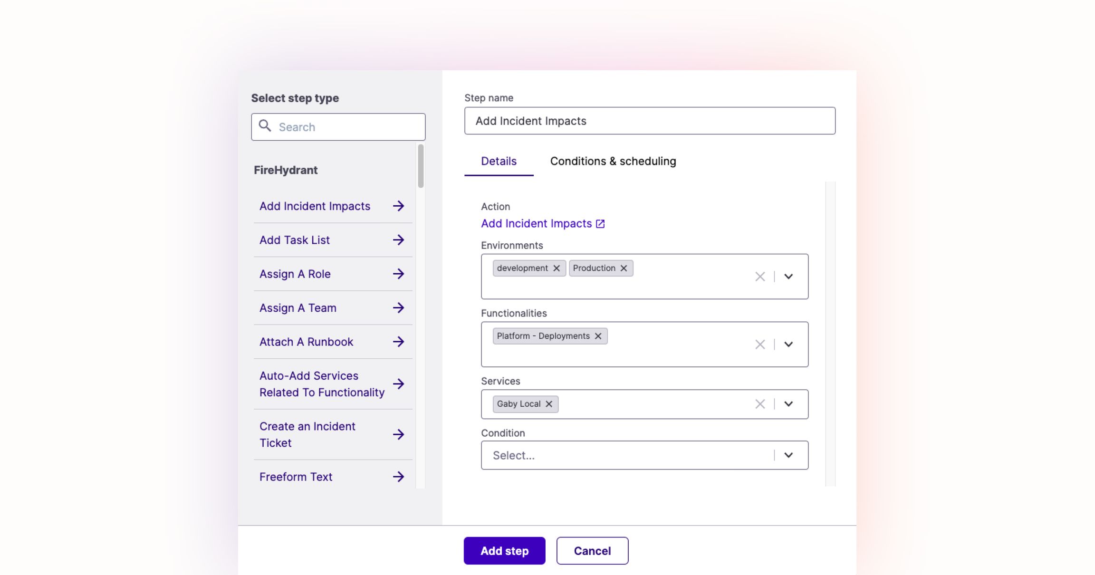
Task: Remove the Gaby Local service tag
Action: tap(549, 404)
